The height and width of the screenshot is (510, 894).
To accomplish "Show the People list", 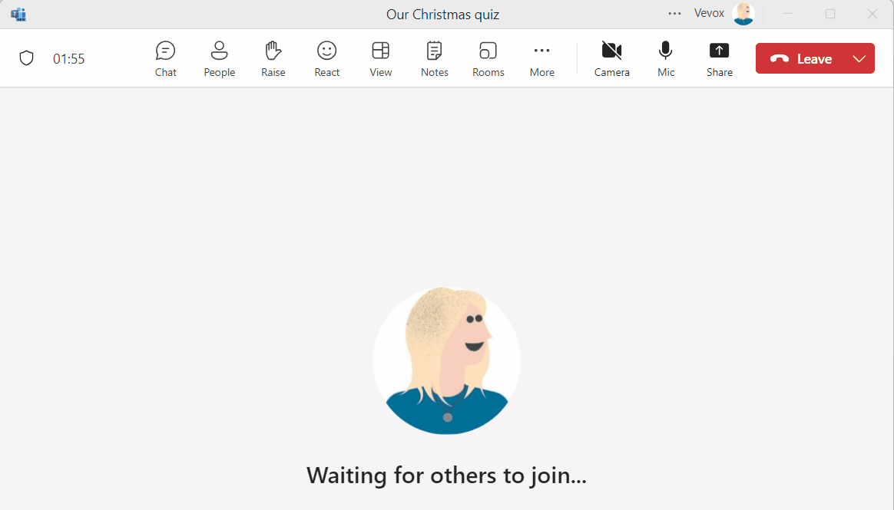I will click(219, 58).
